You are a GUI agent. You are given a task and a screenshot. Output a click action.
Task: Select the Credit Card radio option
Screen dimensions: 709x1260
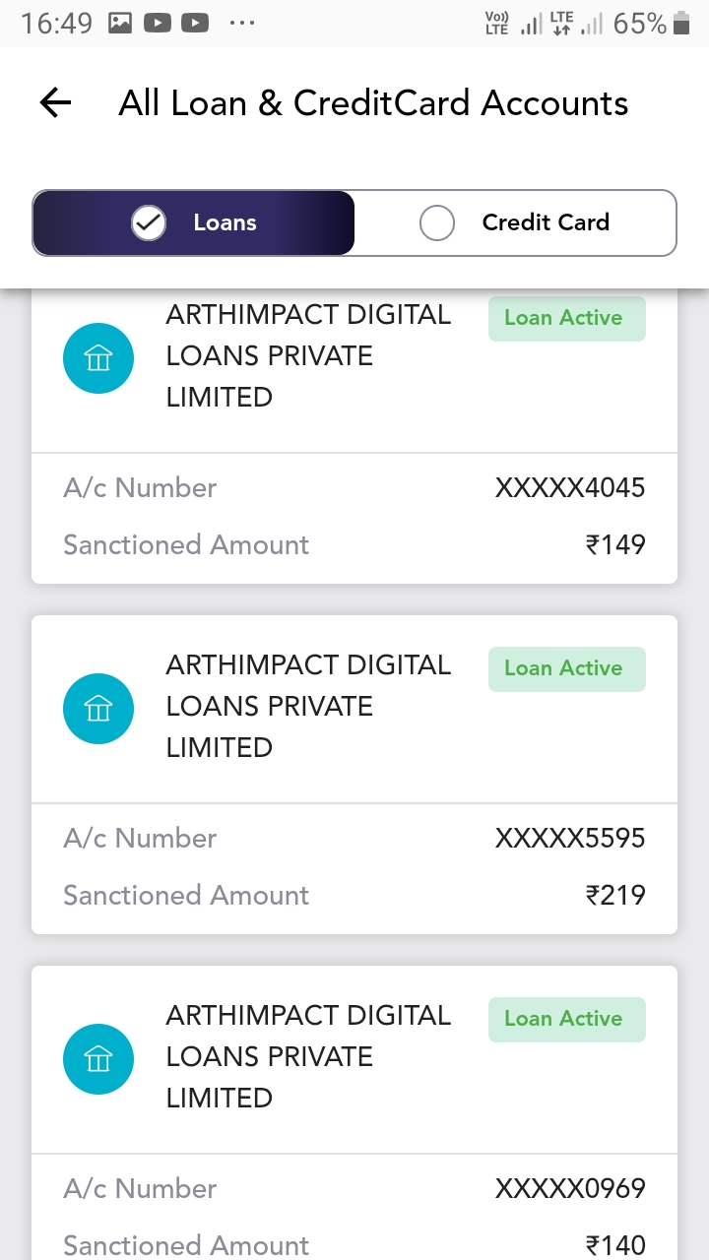(x=515, y=223)
